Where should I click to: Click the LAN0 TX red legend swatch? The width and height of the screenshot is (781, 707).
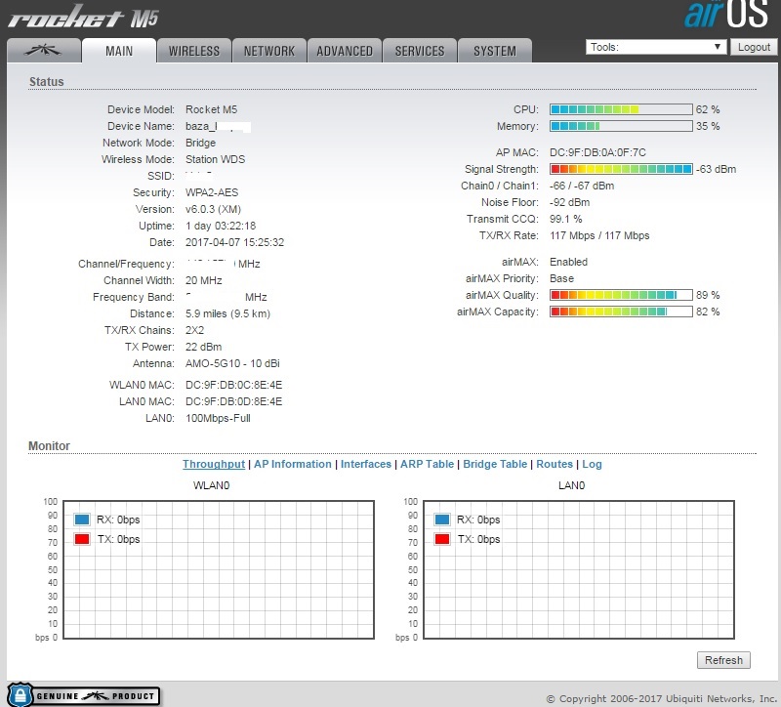pos(442,539)
